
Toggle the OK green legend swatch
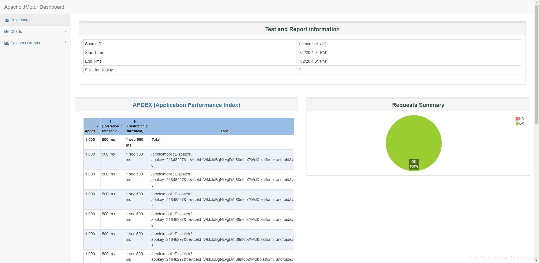tap(517, 124)
